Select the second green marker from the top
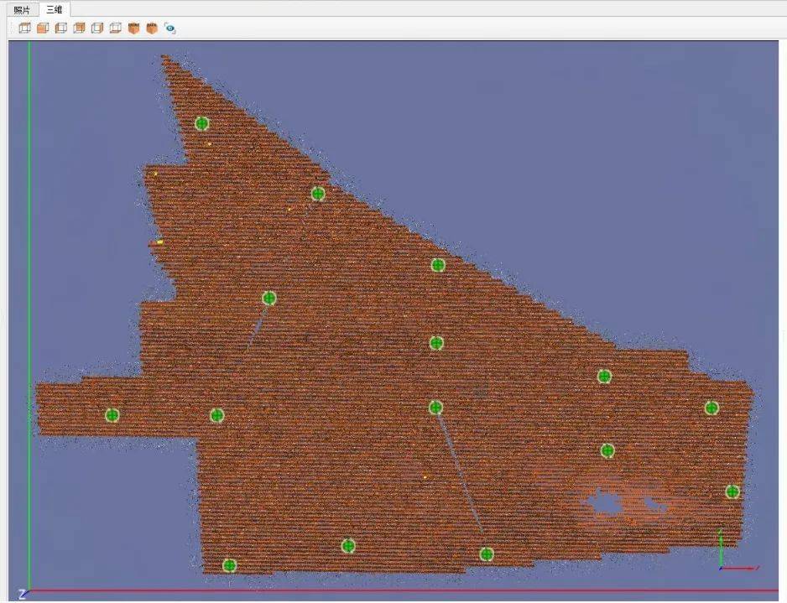 tap(318, 194)
